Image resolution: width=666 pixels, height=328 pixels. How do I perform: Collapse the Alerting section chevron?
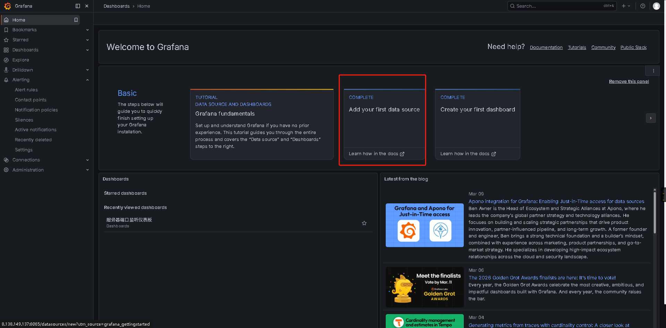point(87,80)
